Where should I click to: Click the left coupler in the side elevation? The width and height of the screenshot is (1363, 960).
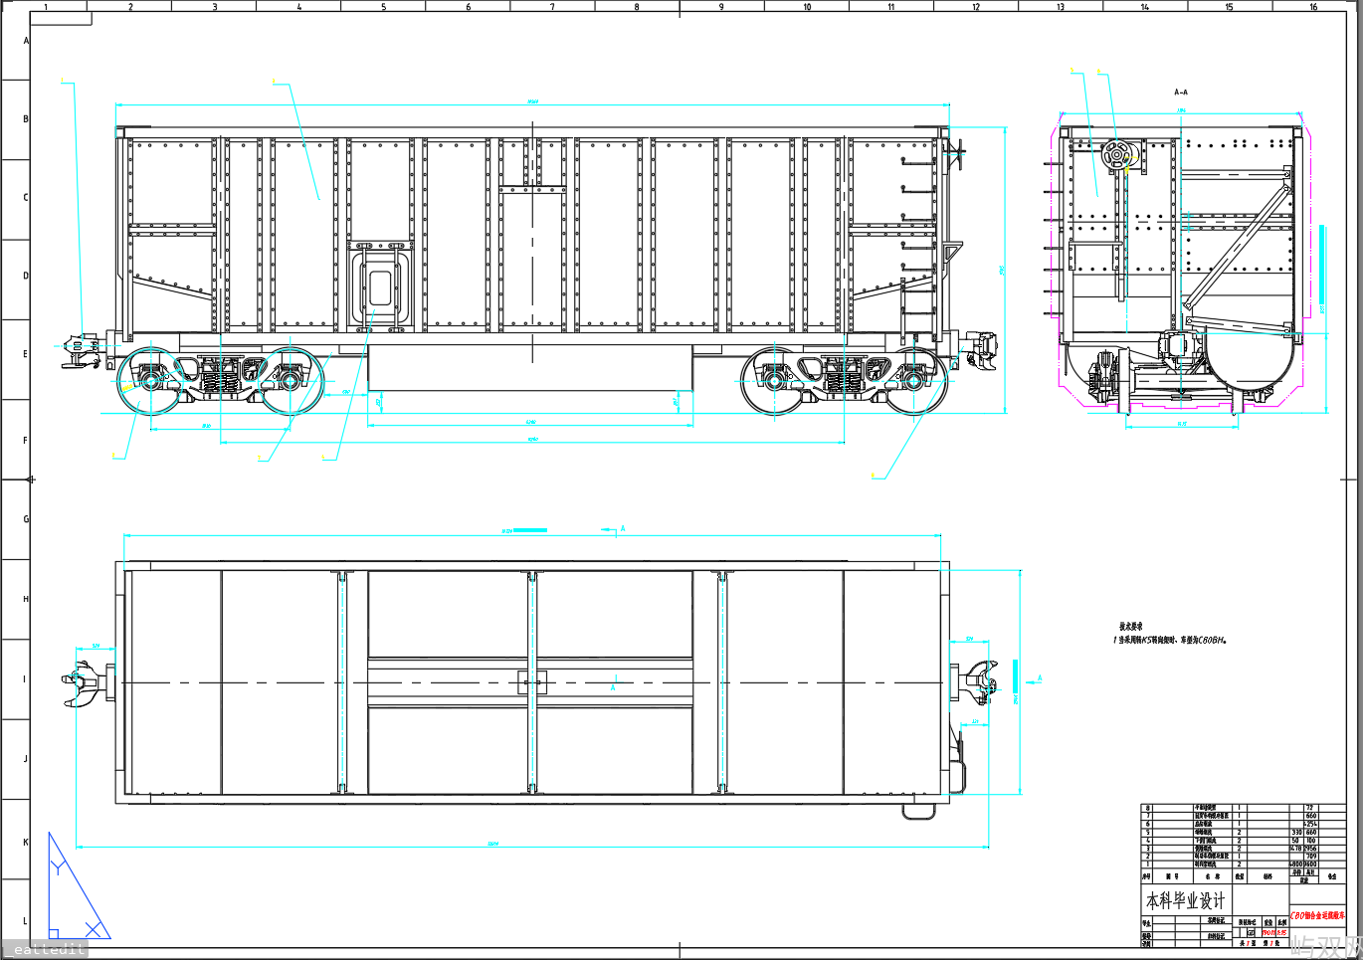pos(82,350)
